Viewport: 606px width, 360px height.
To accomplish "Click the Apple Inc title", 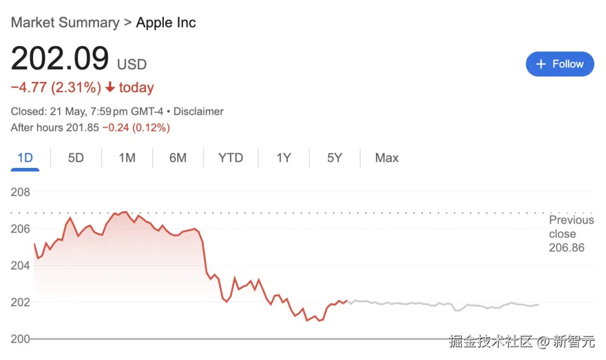I will (x=166, y=23).
